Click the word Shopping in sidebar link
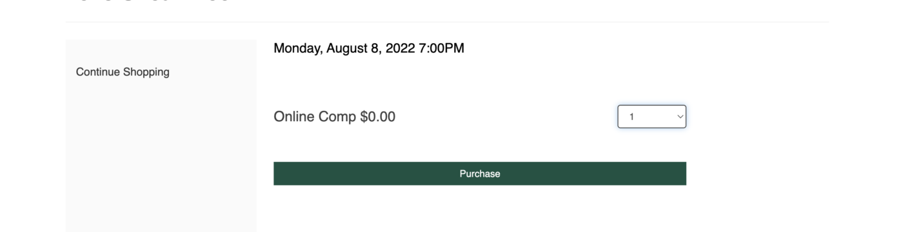Screen dimensions: 903x232 146,72
